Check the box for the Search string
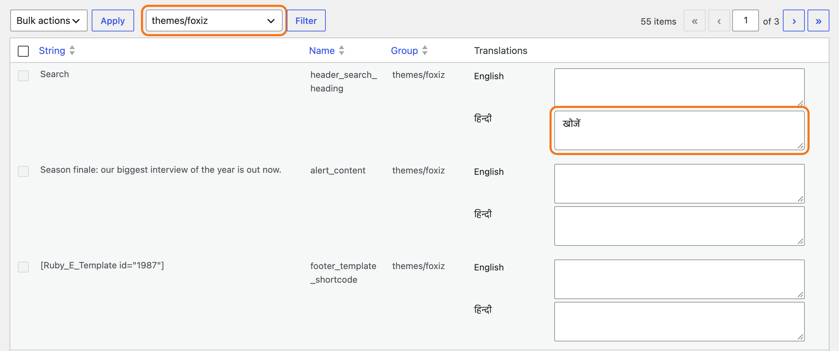 (x=23, y=75)
